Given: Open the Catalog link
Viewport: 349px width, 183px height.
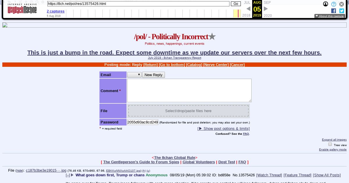Looking at the screenshot, I should click(194, 65).
